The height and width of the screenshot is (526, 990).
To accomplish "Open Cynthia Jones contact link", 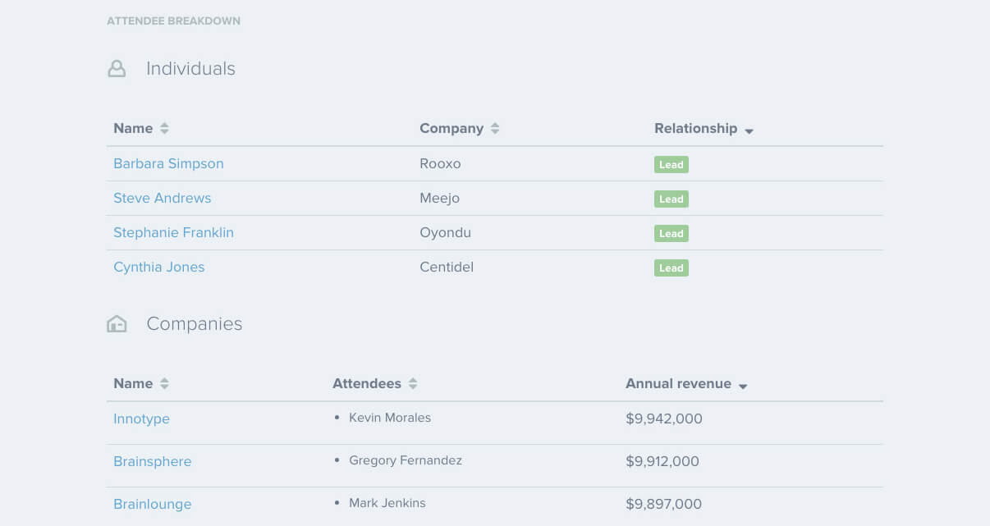I will click(158, 267).
